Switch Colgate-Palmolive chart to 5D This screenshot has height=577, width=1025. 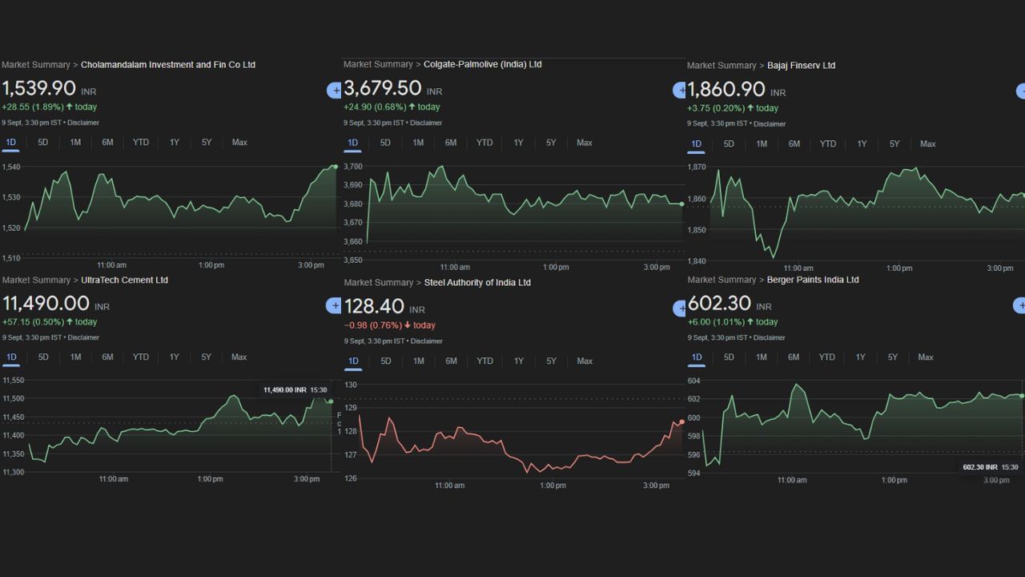click(x=385, y=143)
